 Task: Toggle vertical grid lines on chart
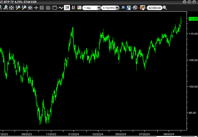coord(48,8)
